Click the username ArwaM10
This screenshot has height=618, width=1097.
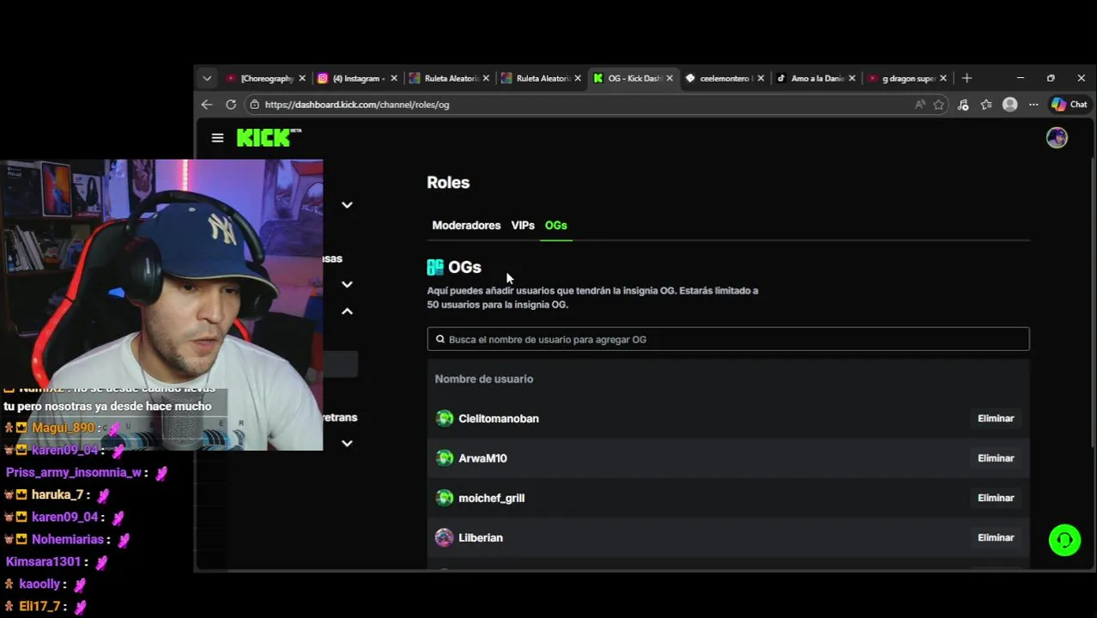[x=482, y=458]
